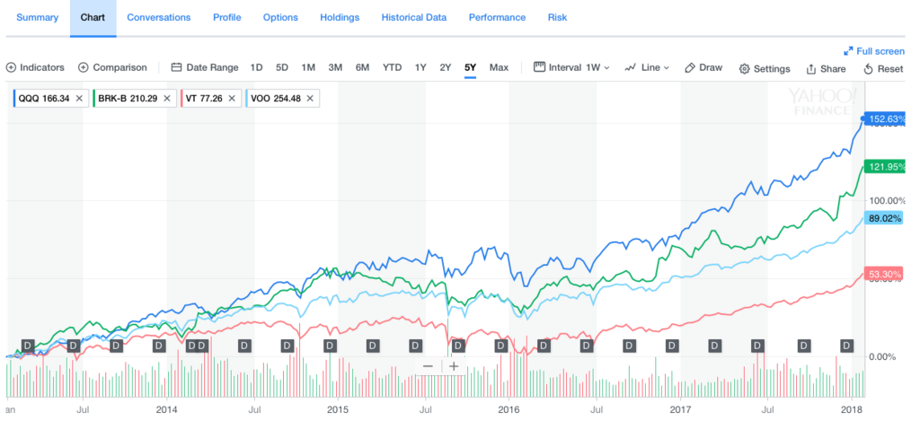Screen dimensions: 920x421
Task: Click the QQQ 166.34 legend label
Action: pos(44,98)
